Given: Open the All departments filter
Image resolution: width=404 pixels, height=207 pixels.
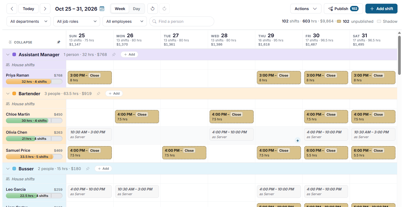Looking at the screenshot, I should 29,21.
